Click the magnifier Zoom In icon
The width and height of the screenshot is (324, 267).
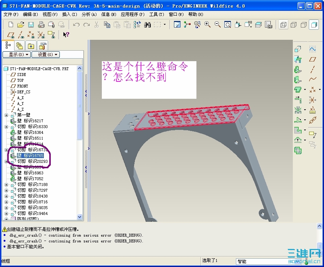tap(207, 25)
